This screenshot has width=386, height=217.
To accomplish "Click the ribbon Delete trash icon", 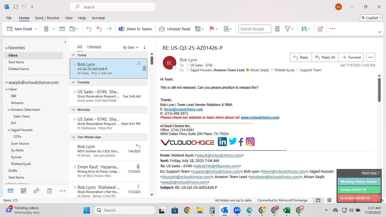I will coord(46,29).
